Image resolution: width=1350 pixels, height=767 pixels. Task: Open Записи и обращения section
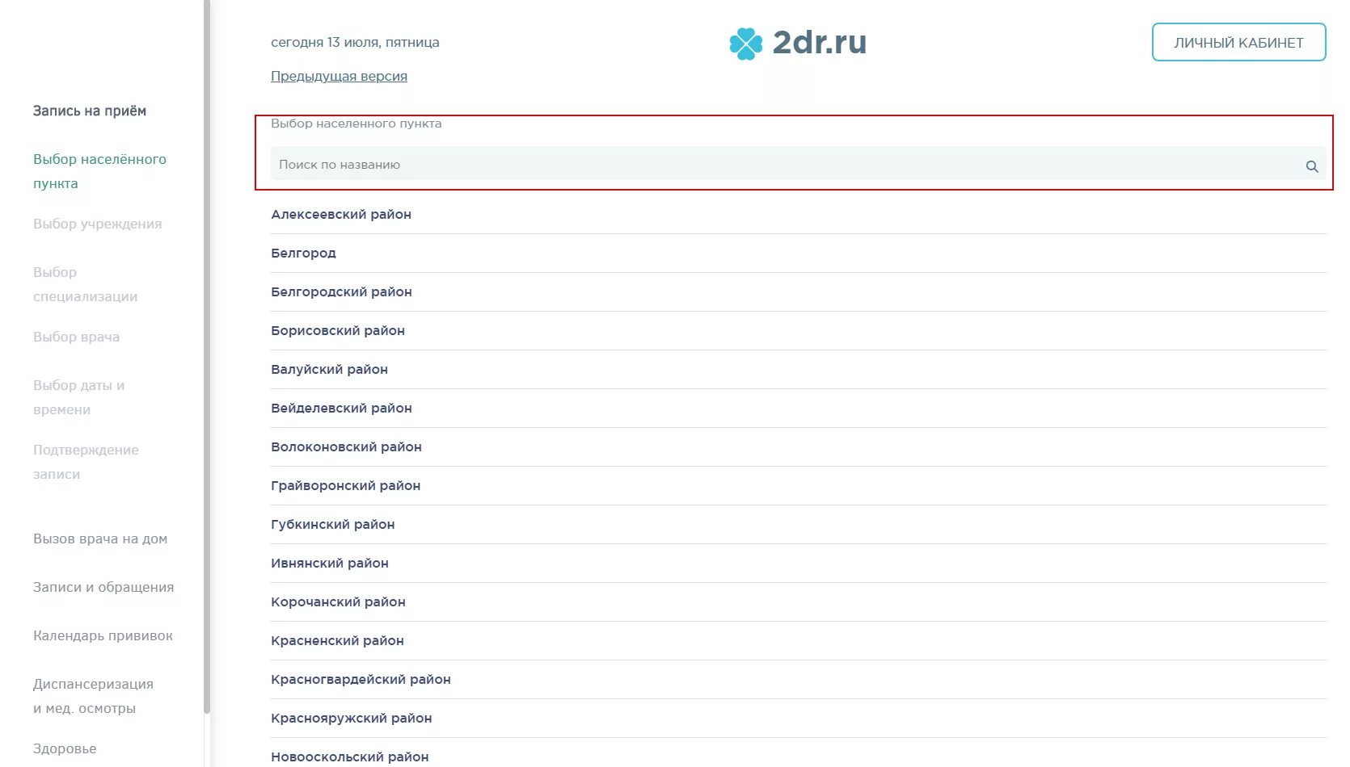103,587
